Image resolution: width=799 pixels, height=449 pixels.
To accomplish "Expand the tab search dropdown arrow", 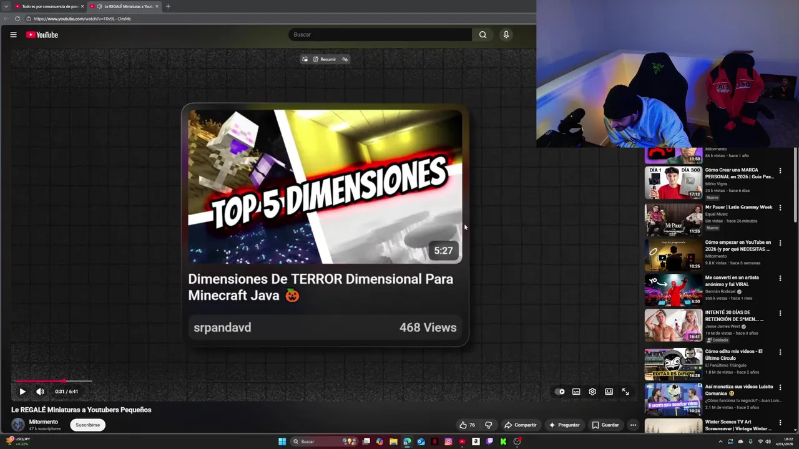I will [6, 6].
